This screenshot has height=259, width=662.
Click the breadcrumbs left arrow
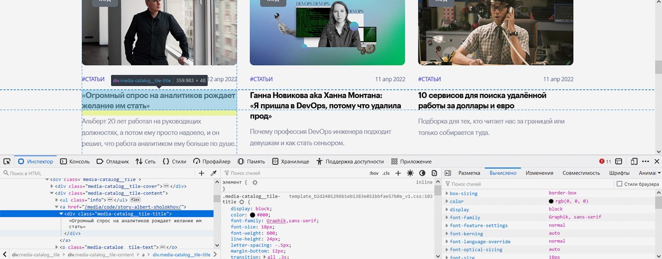(4, 255)
